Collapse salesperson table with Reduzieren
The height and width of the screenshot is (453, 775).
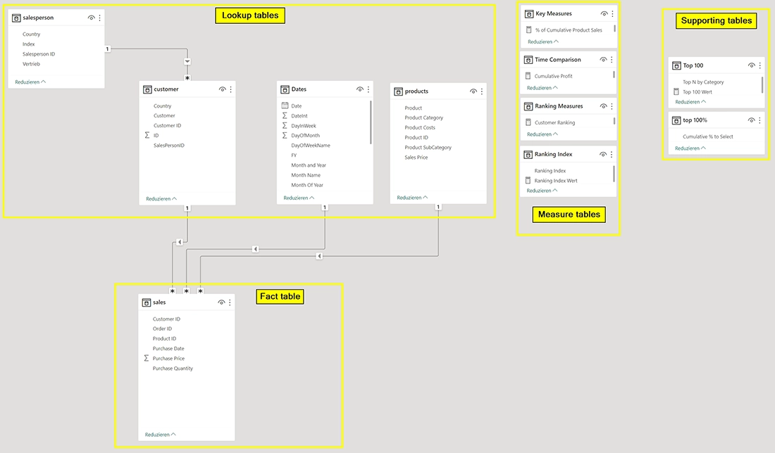[x=30, y=82]
